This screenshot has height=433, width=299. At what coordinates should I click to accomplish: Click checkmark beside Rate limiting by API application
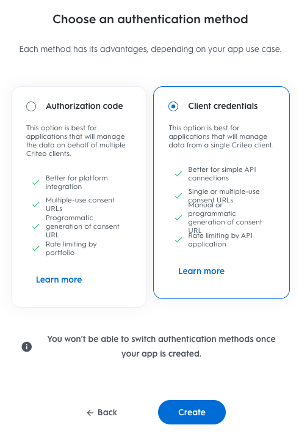[178, 240]
